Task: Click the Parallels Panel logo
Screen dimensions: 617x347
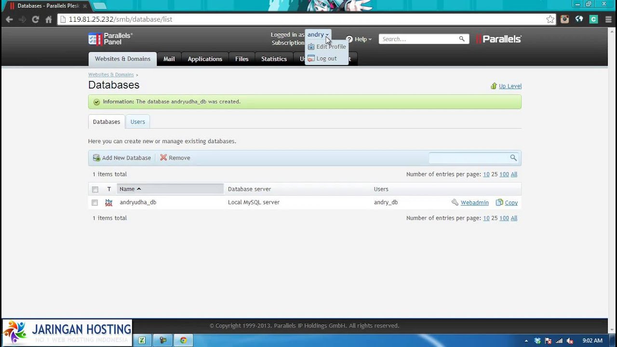Action: [x=110, y=39]
